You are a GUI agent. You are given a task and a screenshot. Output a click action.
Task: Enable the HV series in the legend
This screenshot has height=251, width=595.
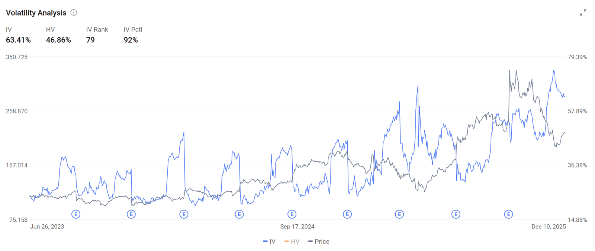(x=292, y=242)
